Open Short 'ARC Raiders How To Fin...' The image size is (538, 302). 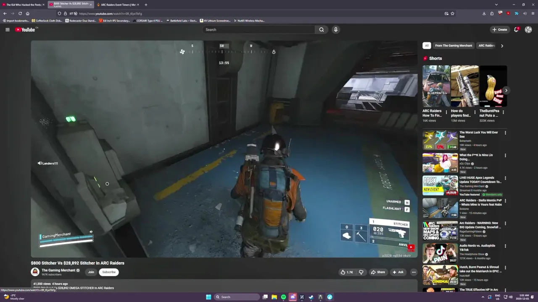[x=436, y=86]
